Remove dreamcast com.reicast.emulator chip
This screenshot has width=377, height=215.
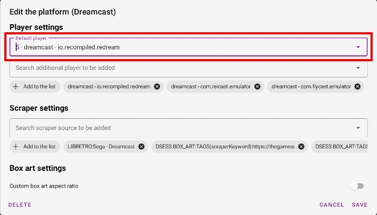click(x=257, y=87)
